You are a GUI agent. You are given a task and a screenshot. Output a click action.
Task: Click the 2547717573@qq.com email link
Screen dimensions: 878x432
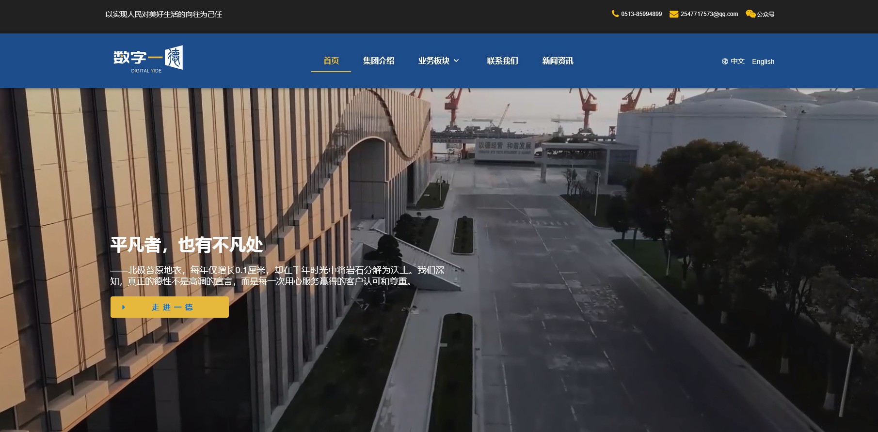(x=709, y=14)
